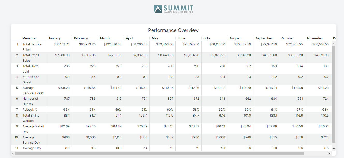Screen dimensions: 344x158
Task: Select the Total Service Sales row label
Action: tap(32, 47)
